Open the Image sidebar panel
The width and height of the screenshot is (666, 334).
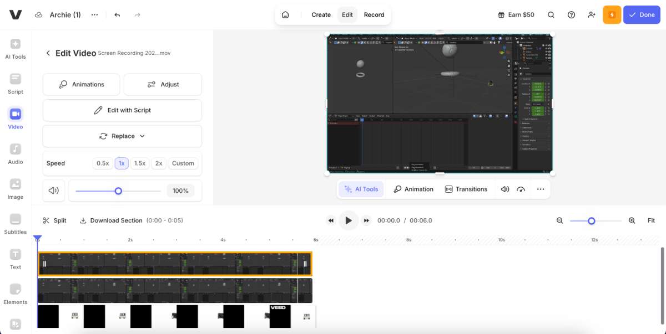point(16,189)
